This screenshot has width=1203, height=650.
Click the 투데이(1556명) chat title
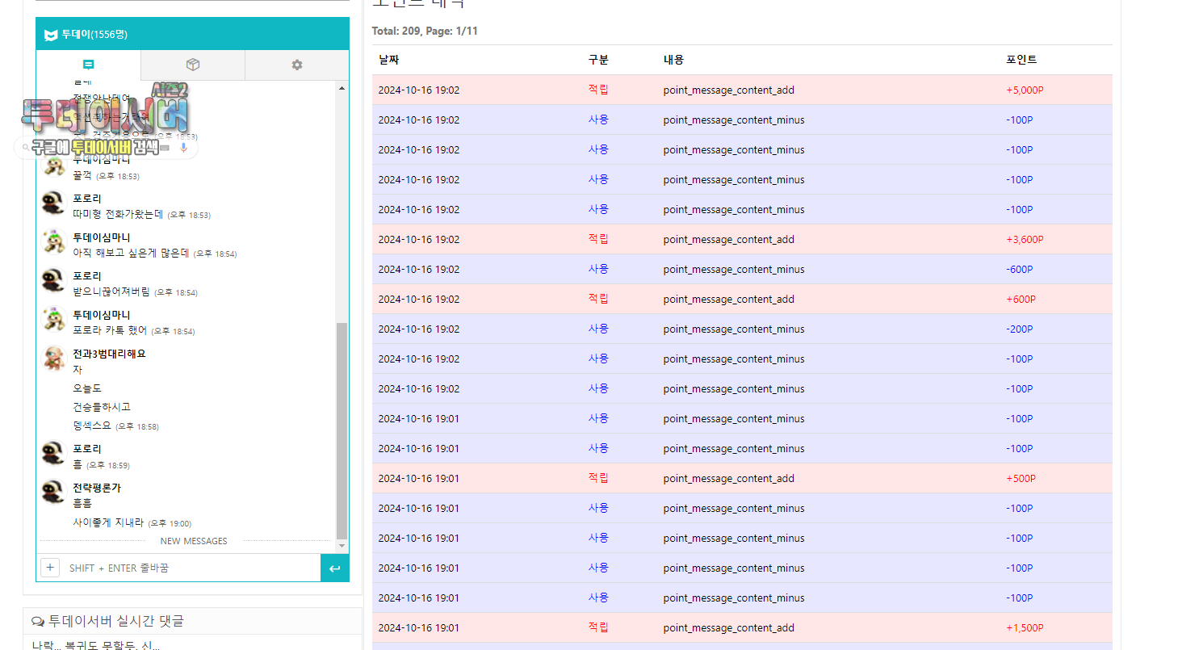pyautogui.click(x=94, y=34)
